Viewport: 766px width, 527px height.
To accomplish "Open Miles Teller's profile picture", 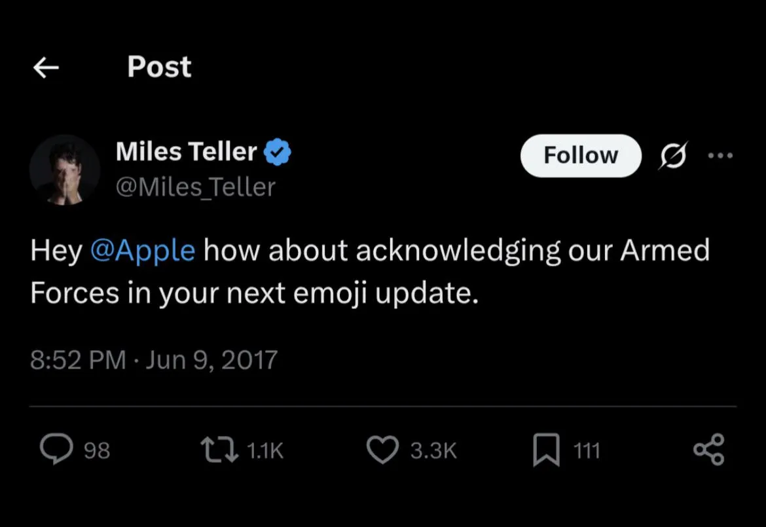I will (x=65, y=170).
